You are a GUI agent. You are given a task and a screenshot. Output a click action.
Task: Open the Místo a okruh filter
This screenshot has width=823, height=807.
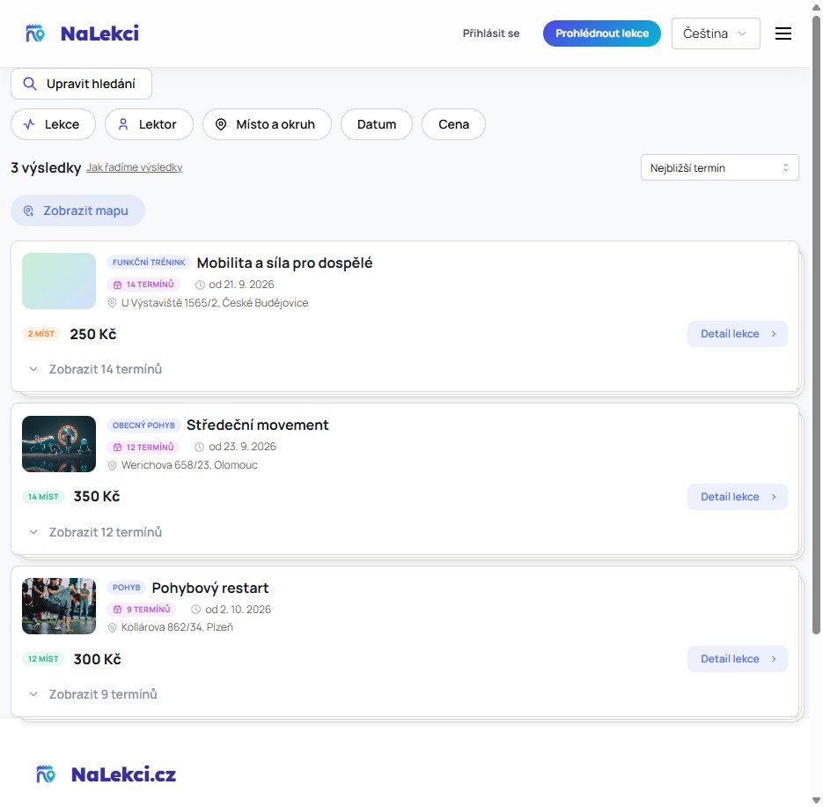(x=267, y=124)
